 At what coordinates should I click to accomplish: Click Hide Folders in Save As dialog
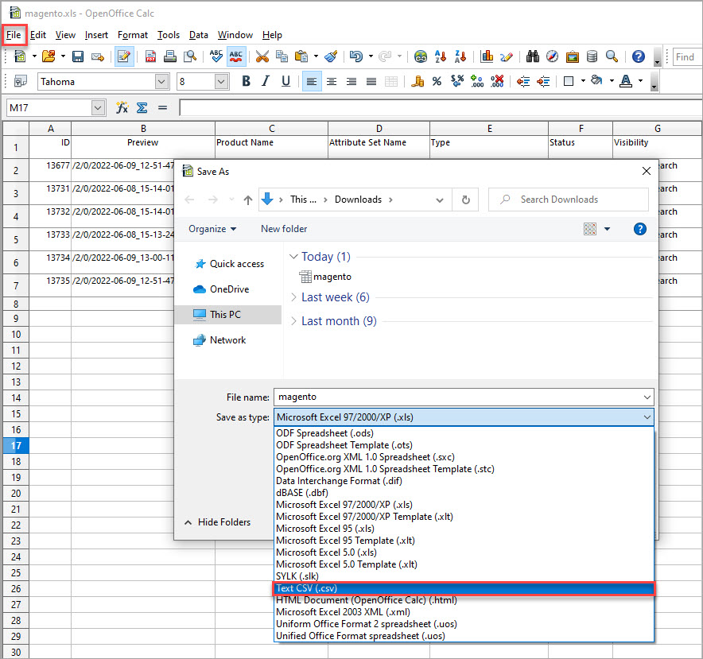(218, 522)
